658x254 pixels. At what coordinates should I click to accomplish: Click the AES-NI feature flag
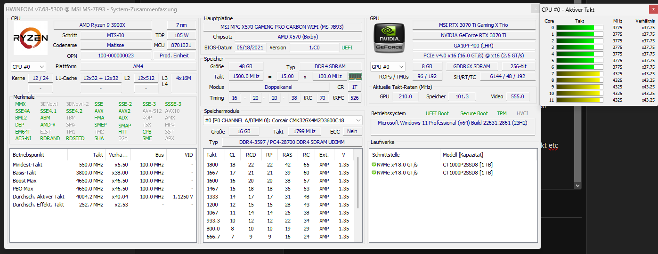pos(24,138)
